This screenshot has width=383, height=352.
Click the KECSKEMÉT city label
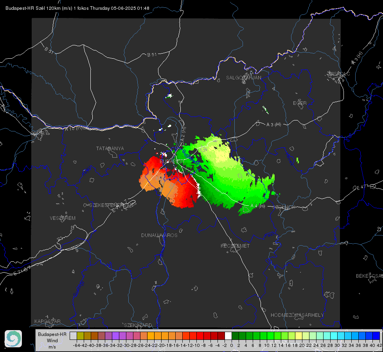click(235, 246)
